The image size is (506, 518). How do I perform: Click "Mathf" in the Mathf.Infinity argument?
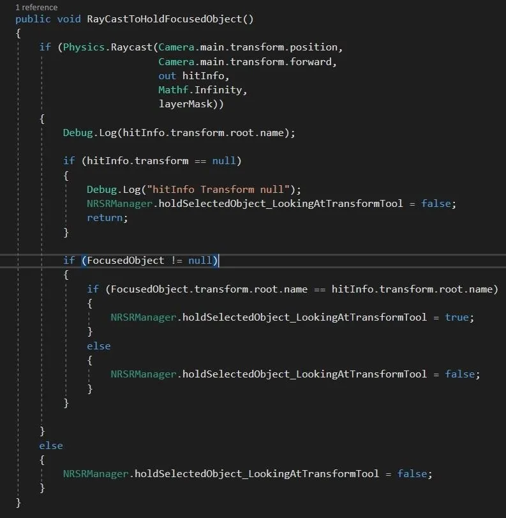[174, 90]
